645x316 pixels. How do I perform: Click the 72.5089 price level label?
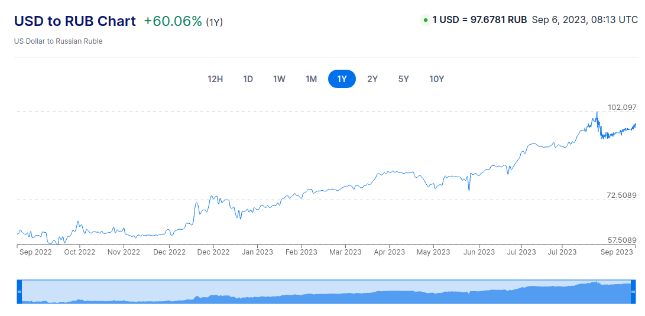[x=621, y=196]
